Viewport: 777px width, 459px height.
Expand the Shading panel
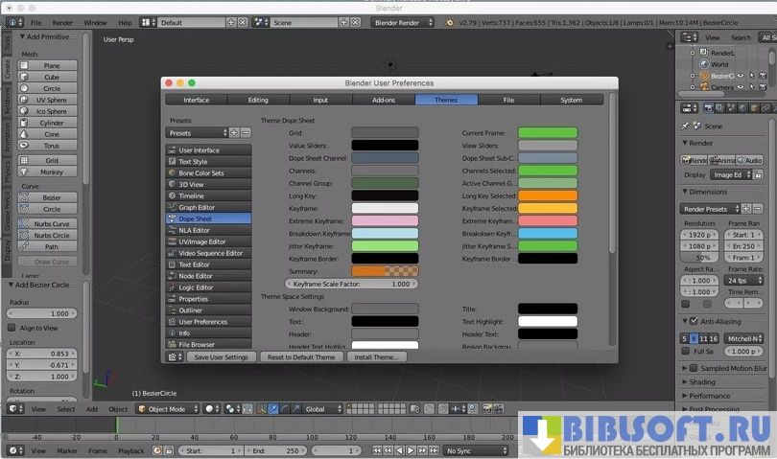point(702,381)
